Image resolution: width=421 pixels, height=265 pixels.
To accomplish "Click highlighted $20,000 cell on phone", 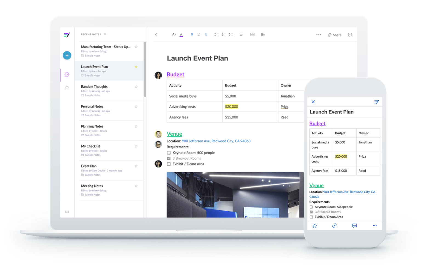I will tap(341, 156).
